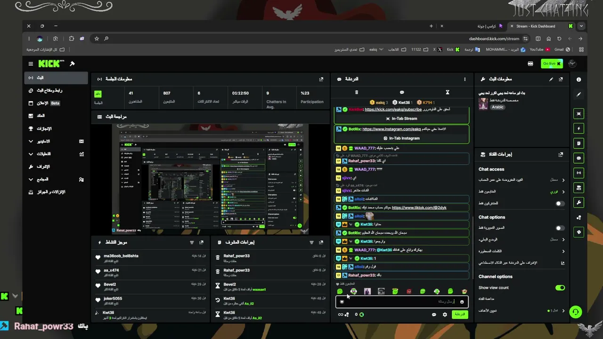
Task: Open filter menu in the موجز النشاط panel
Action: coord(192,242)
